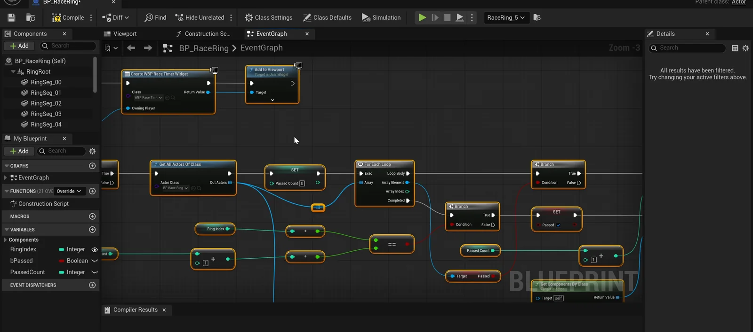Expand the Components variables group
This screenshot has height=332, width=753.
[5, 240]
